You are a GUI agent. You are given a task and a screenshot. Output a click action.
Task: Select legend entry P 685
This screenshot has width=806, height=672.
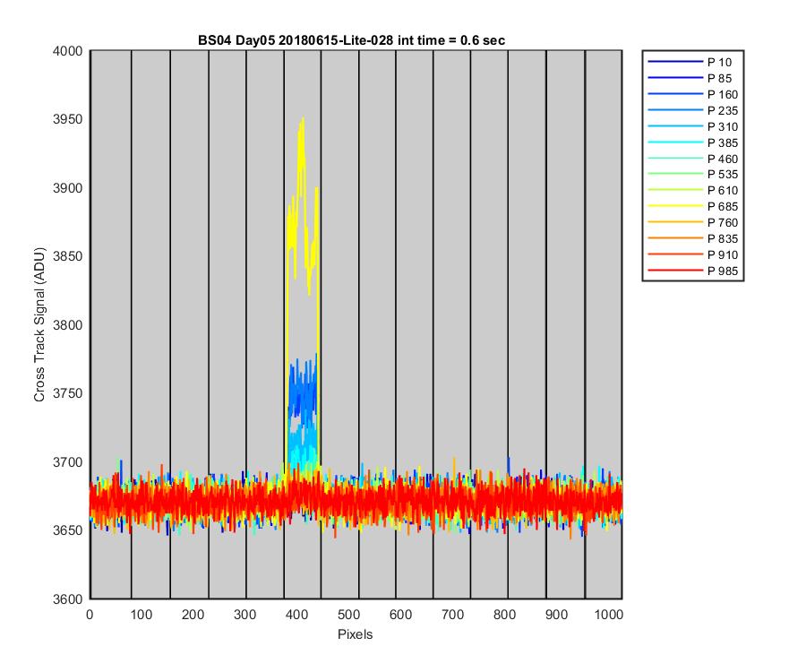point(692,206)
